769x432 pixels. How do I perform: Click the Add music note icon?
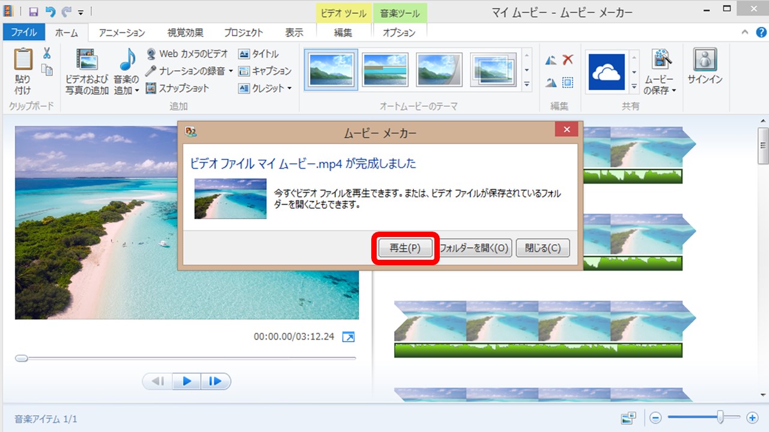click(x=127, y=60)
